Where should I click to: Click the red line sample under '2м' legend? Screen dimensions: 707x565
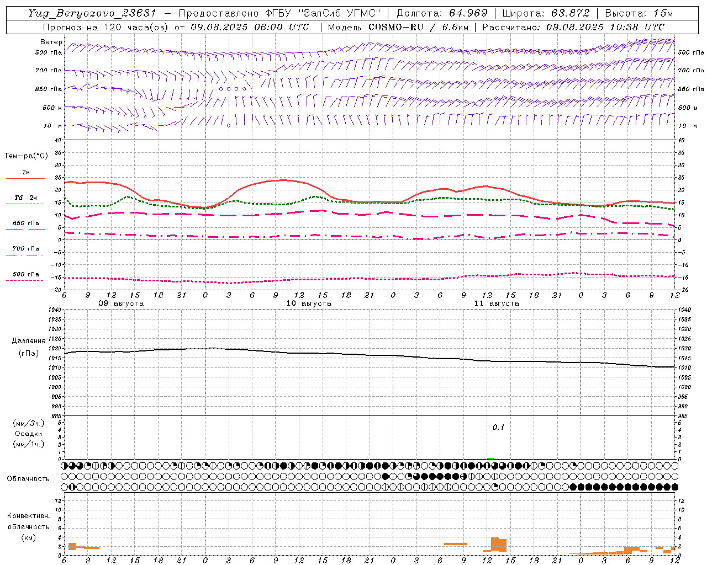(x=25, y=179)
